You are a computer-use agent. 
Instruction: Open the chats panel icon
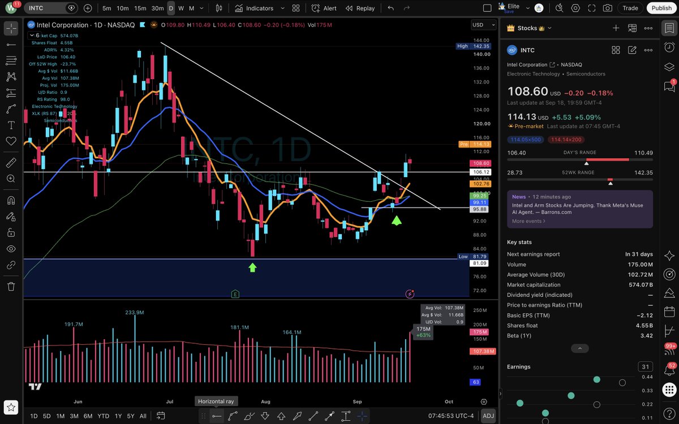[669, 85]
